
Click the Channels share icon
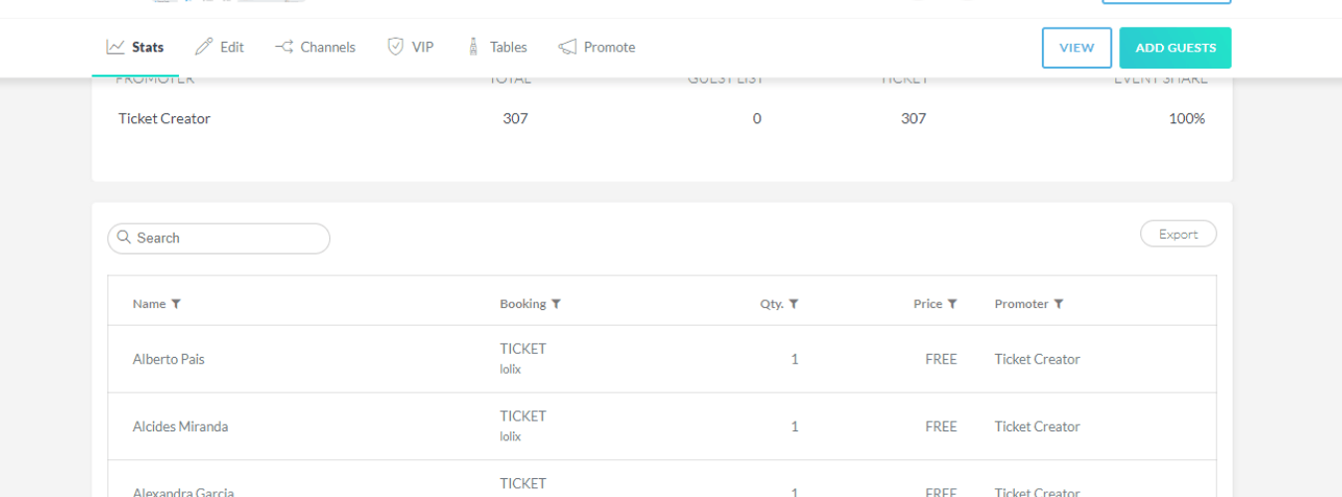click(284, 47)
